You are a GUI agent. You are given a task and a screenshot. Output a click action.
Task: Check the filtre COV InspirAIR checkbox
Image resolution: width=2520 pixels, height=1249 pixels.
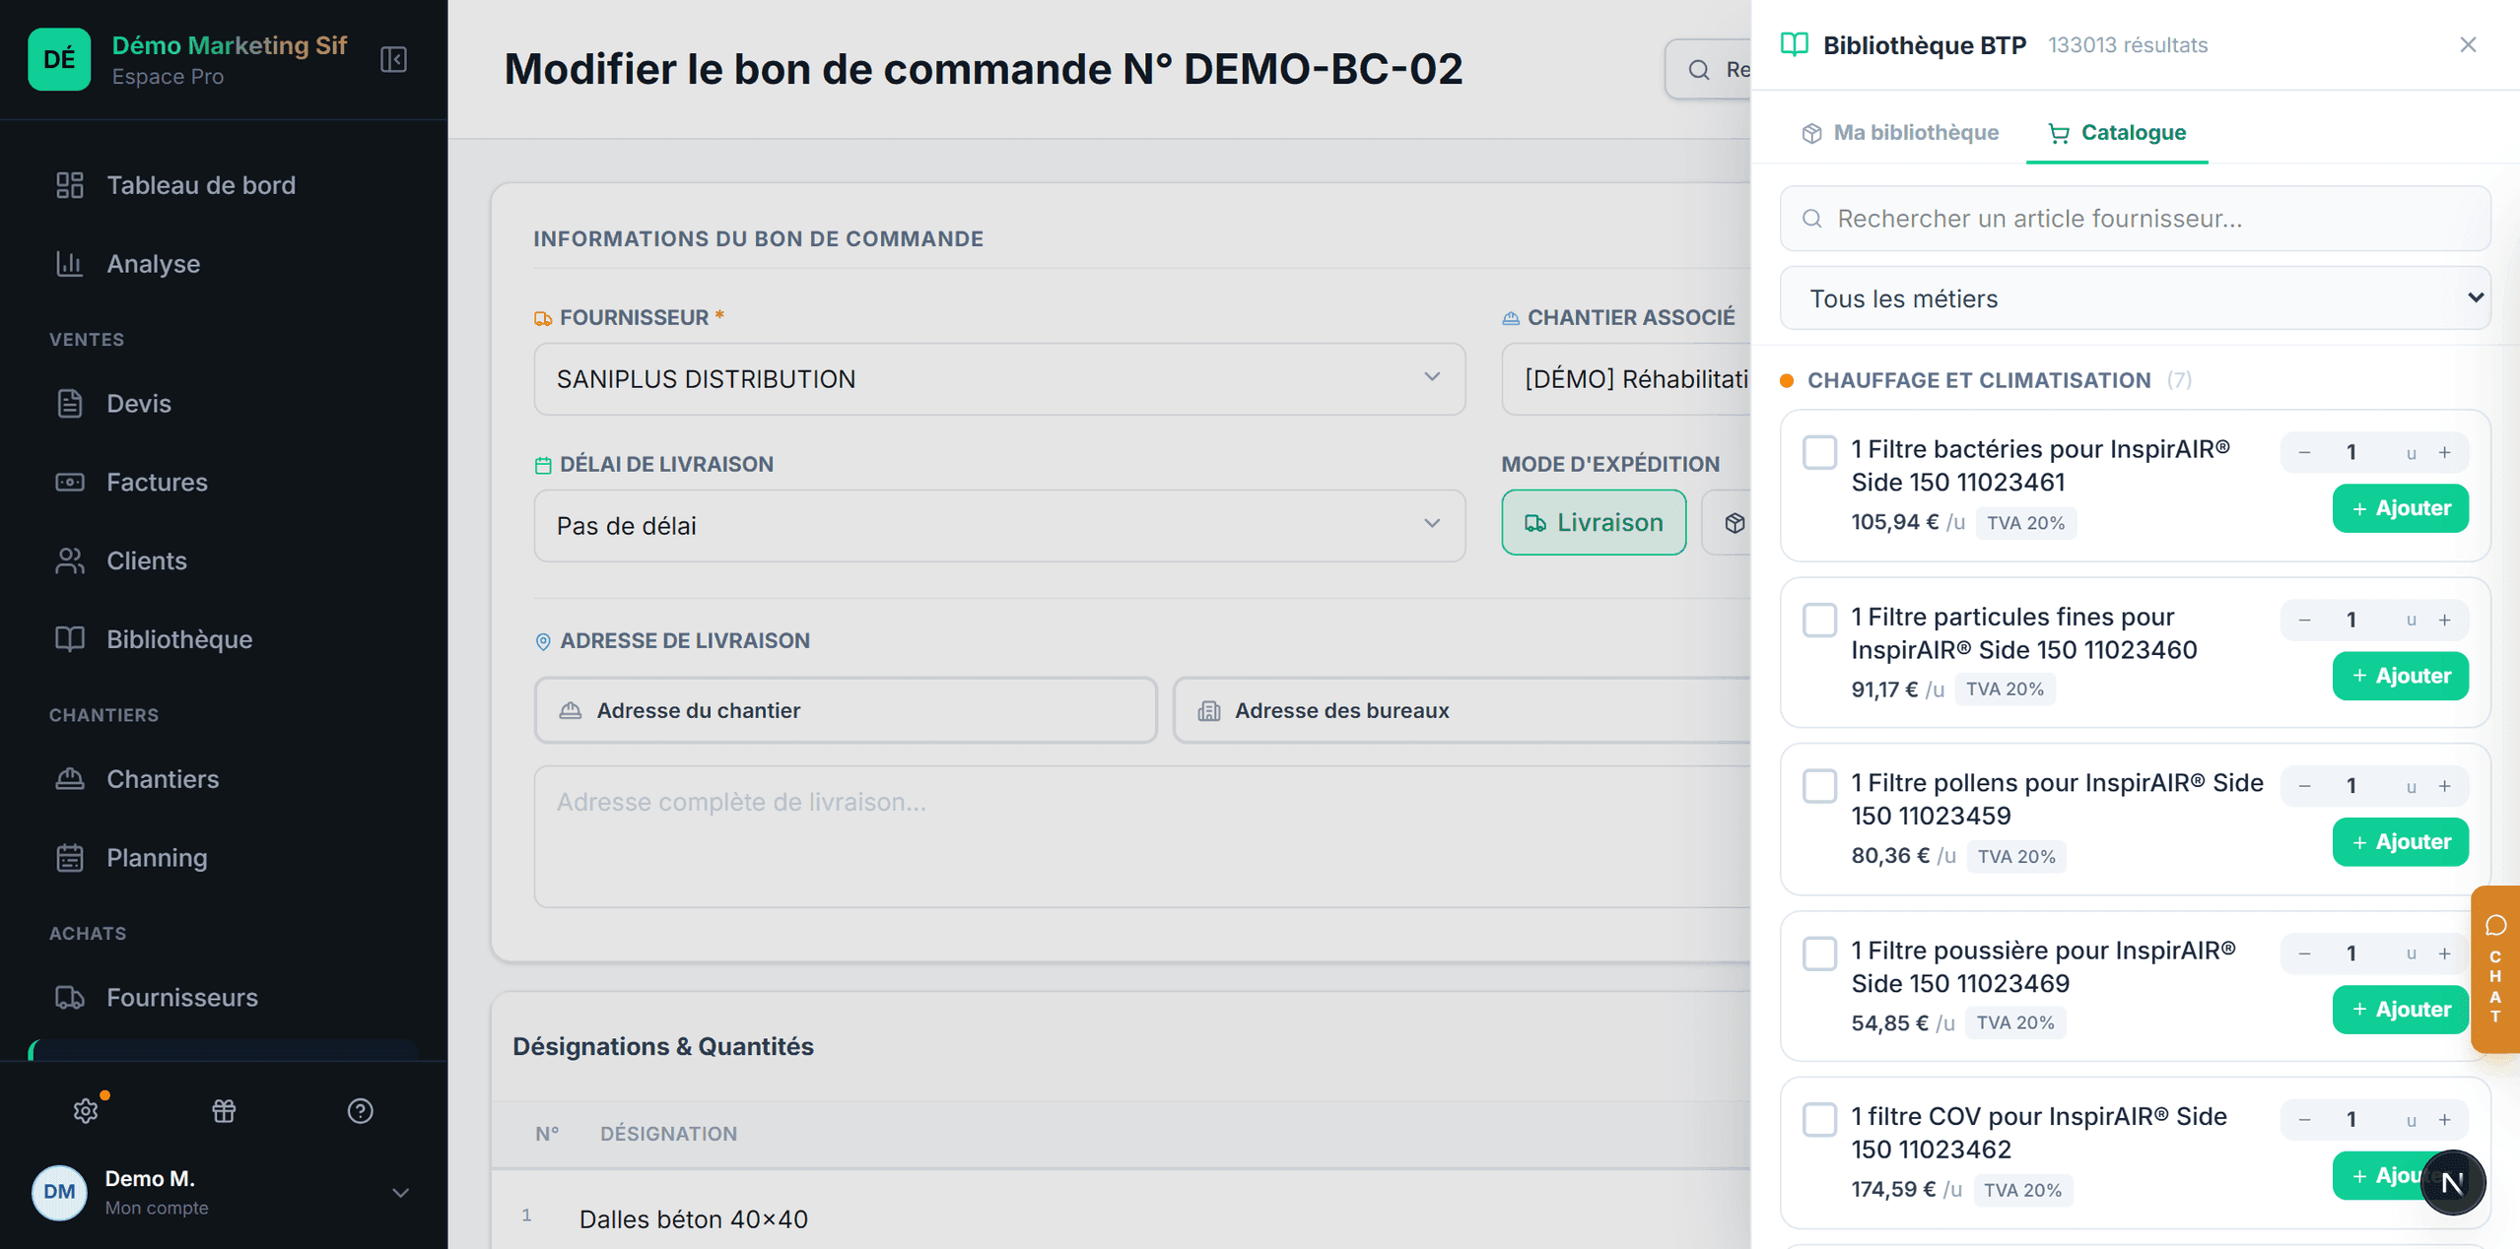tap(1819, 1120)
